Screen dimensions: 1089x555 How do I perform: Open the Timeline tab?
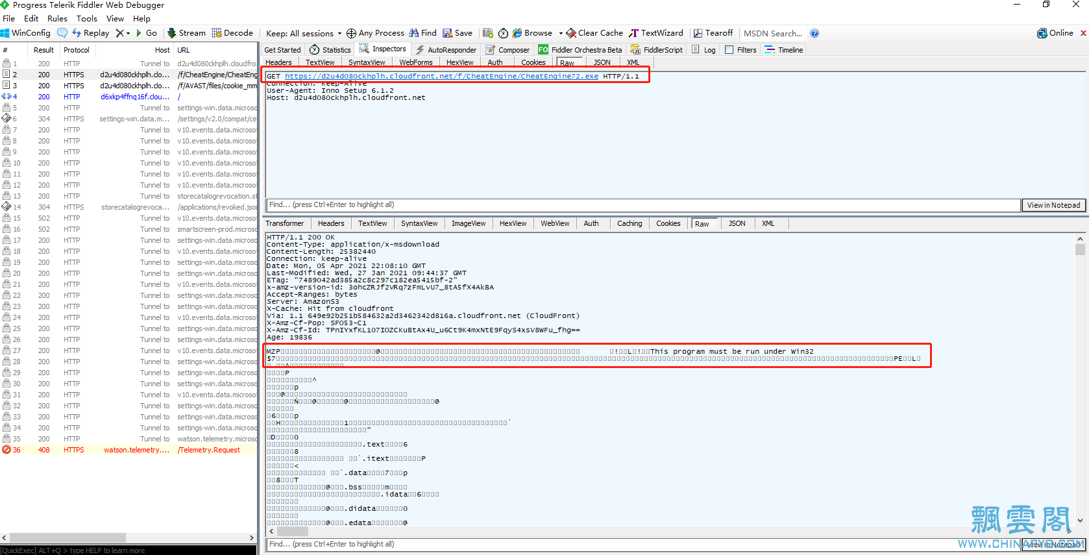tap(784, 50)
